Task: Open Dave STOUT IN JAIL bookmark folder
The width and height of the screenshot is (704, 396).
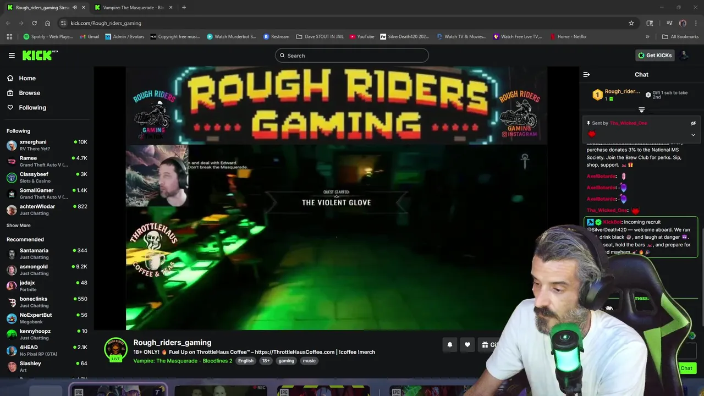Action: click(x=320, y=37)
